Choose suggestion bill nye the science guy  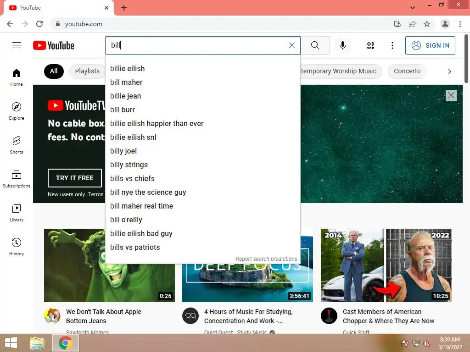coord(202,192)
